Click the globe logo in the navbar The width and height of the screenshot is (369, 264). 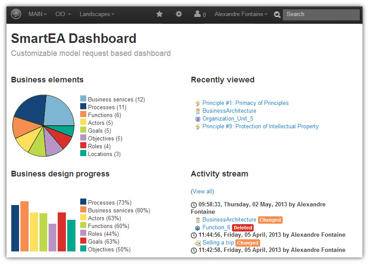tap(16, 13)
